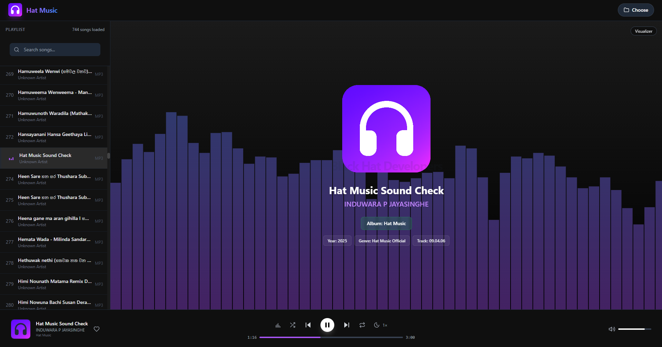
Task: Toggle repeat mode
Action: point(362,325)
